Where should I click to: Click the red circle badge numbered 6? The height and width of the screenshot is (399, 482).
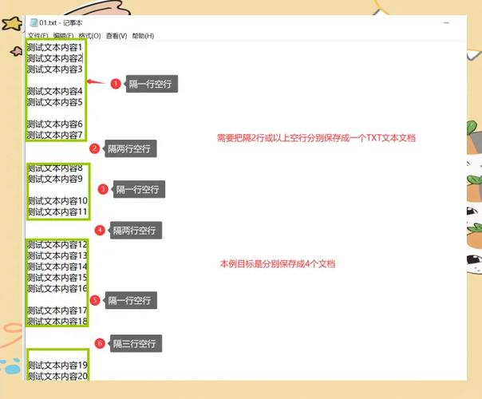100,343
